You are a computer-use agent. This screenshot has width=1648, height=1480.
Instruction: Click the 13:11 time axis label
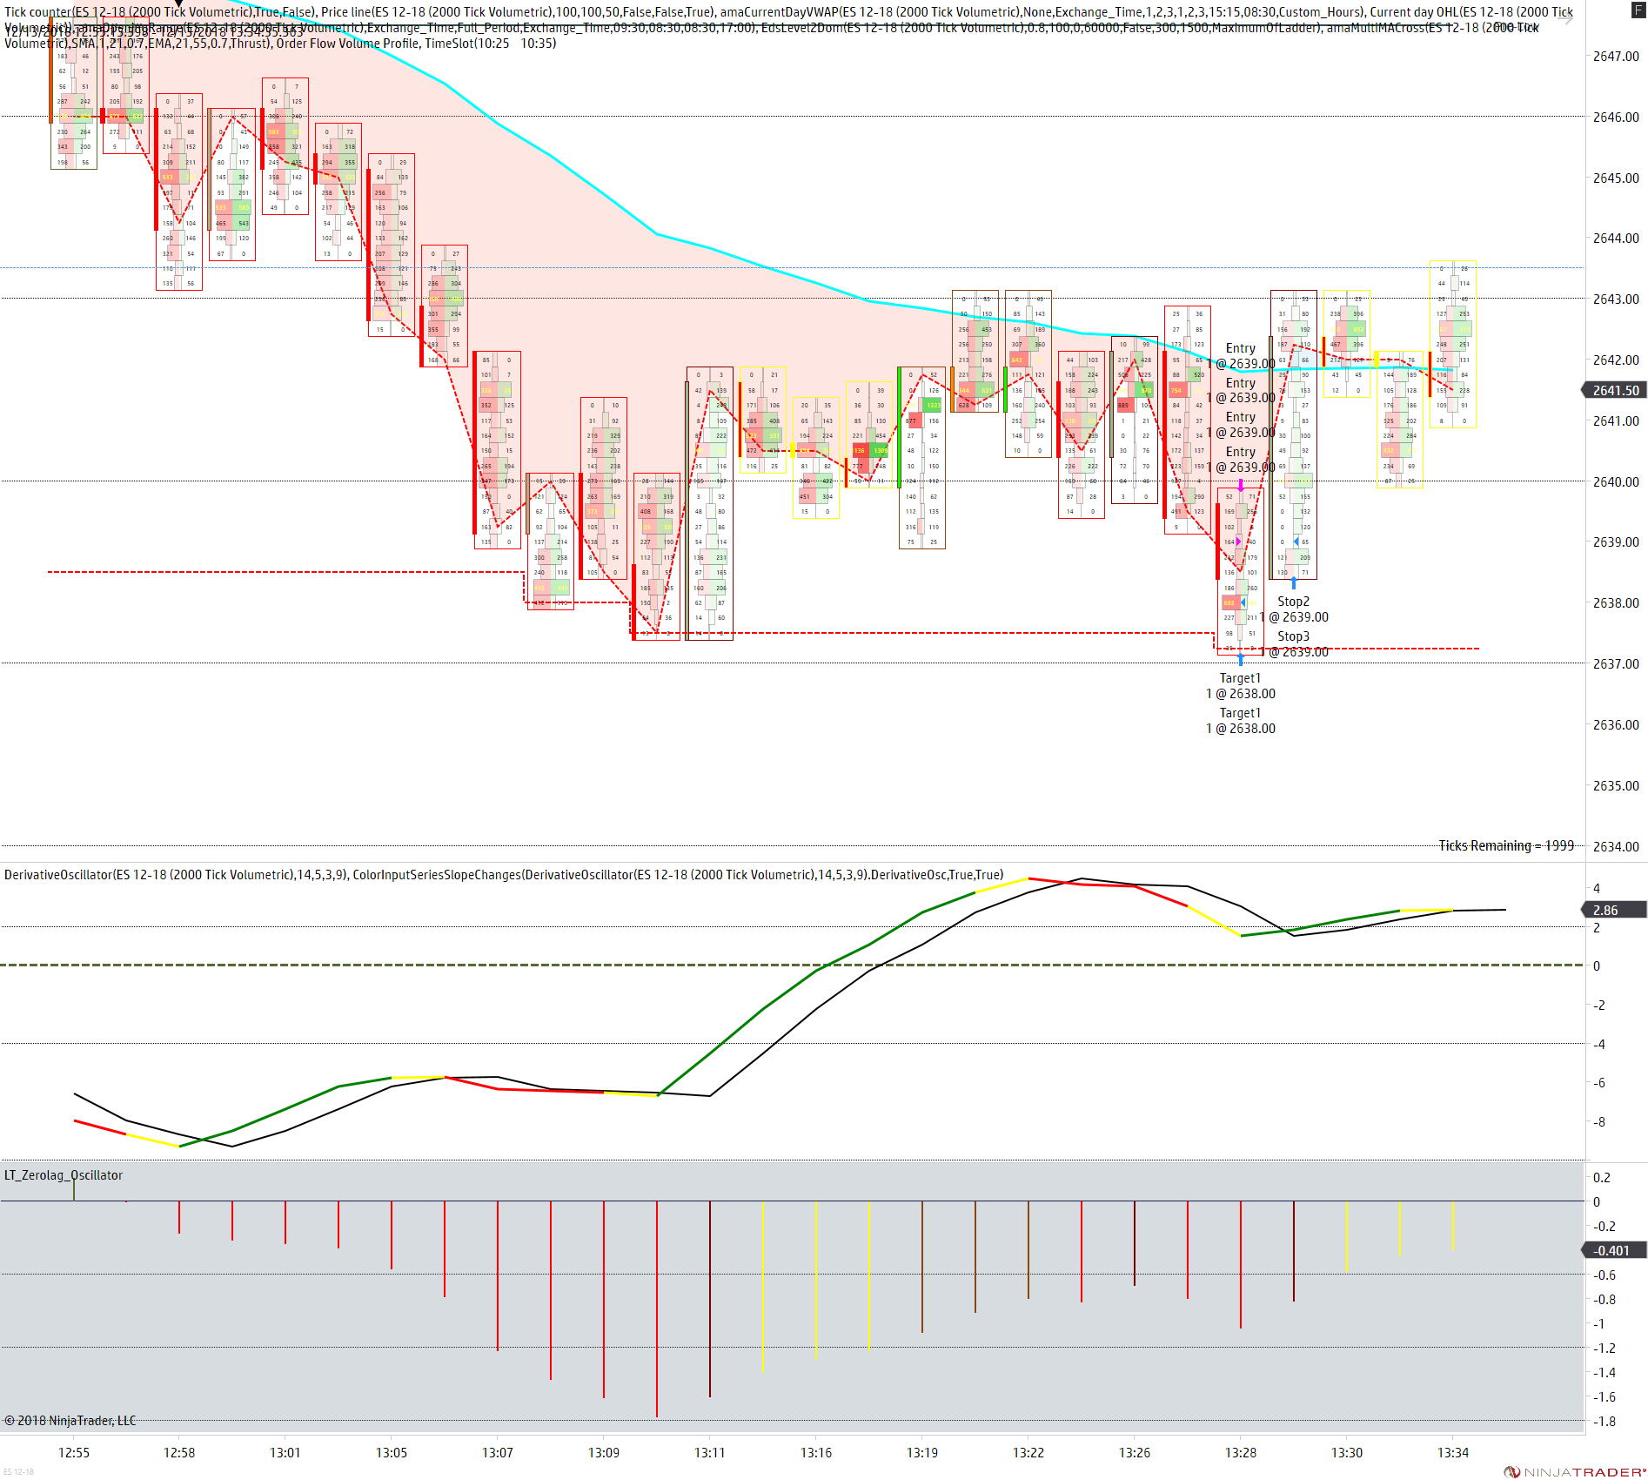(x=710, y=1452)
